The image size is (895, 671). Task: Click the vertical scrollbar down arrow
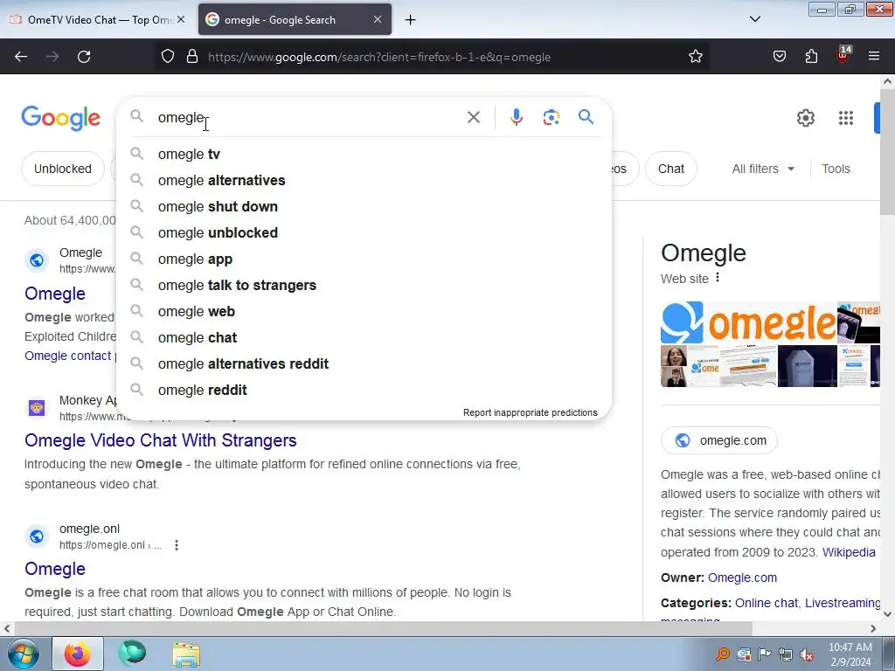click(888, 614)
